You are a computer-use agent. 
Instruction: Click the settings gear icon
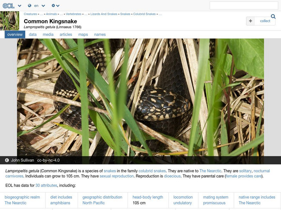[x=53, y=5]
